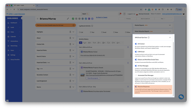Expand the Contact Info section chevron

[73, 44]
